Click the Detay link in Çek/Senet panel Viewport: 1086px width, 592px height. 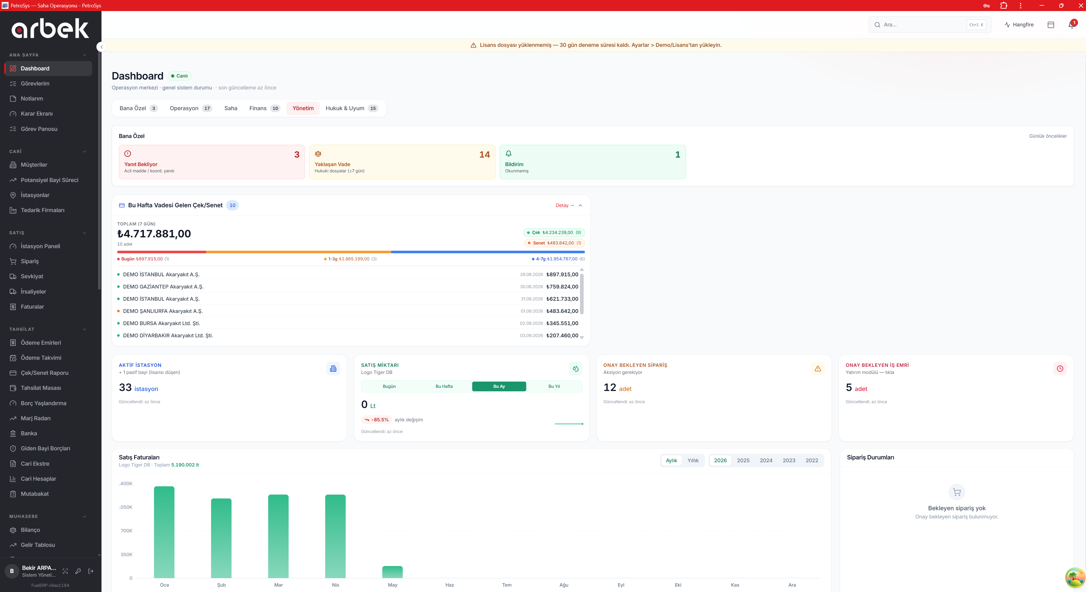565,206
